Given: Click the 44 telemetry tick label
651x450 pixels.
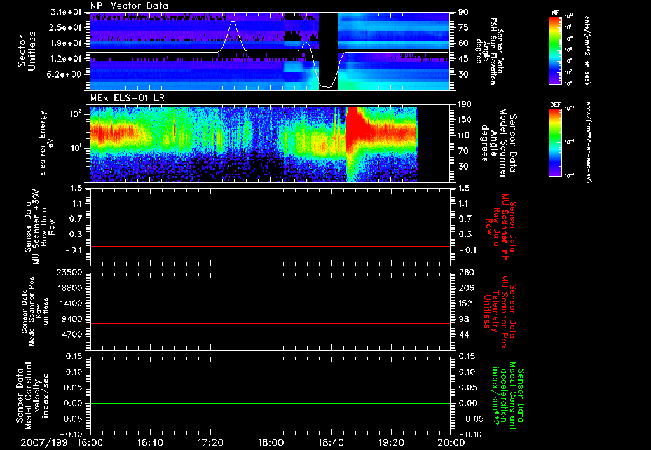Looking at the screenshot, I should click(x=463, y=334).
